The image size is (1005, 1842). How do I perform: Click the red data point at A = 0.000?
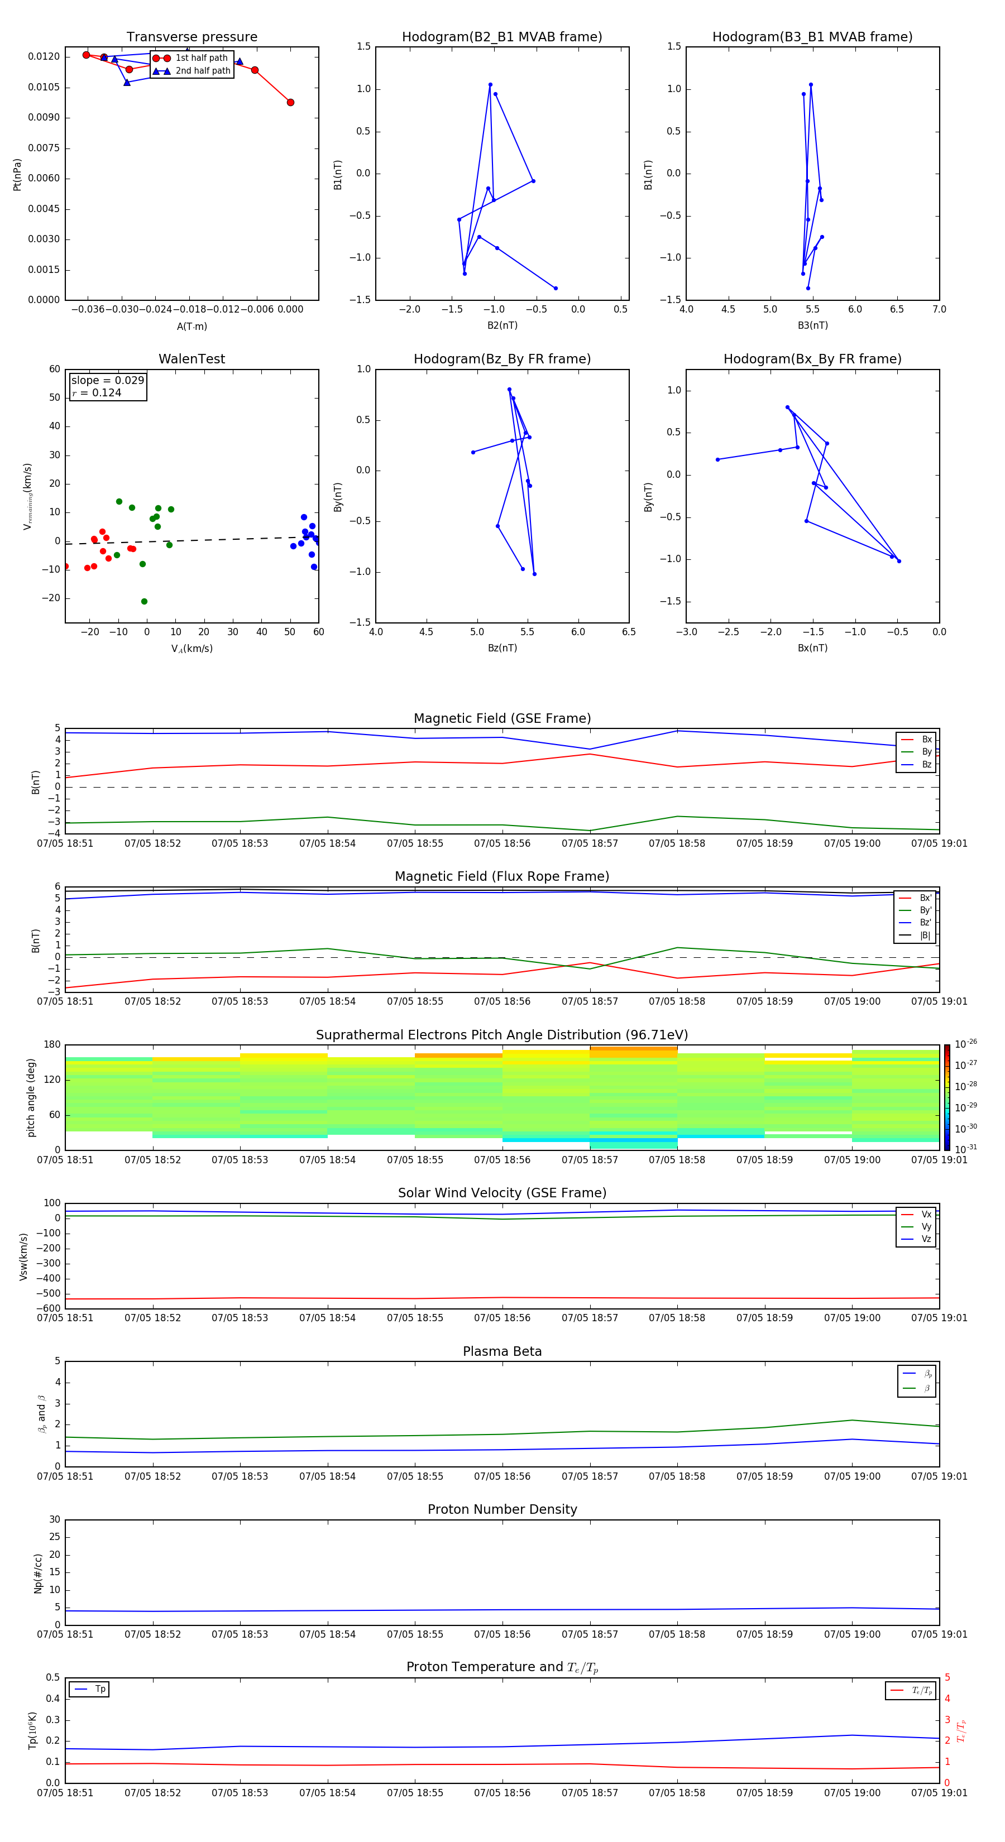(x=290, y=102)
